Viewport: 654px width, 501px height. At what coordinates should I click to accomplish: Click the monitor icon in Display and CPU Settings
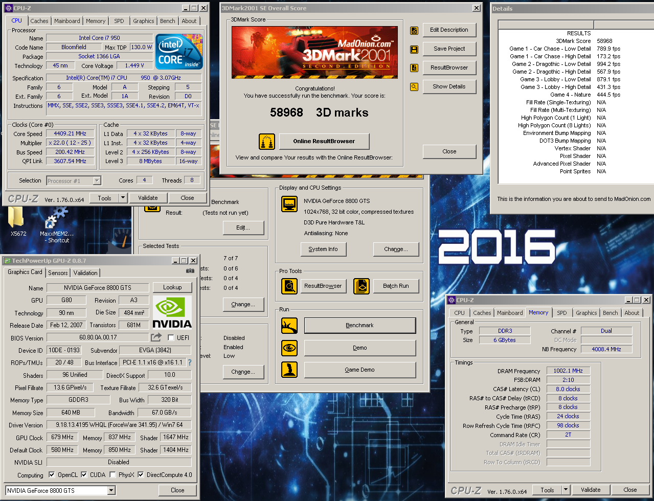tap(289, 204)
